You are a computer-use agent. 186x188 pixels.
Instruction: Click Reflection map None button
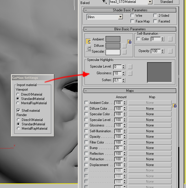click(150, 154)
